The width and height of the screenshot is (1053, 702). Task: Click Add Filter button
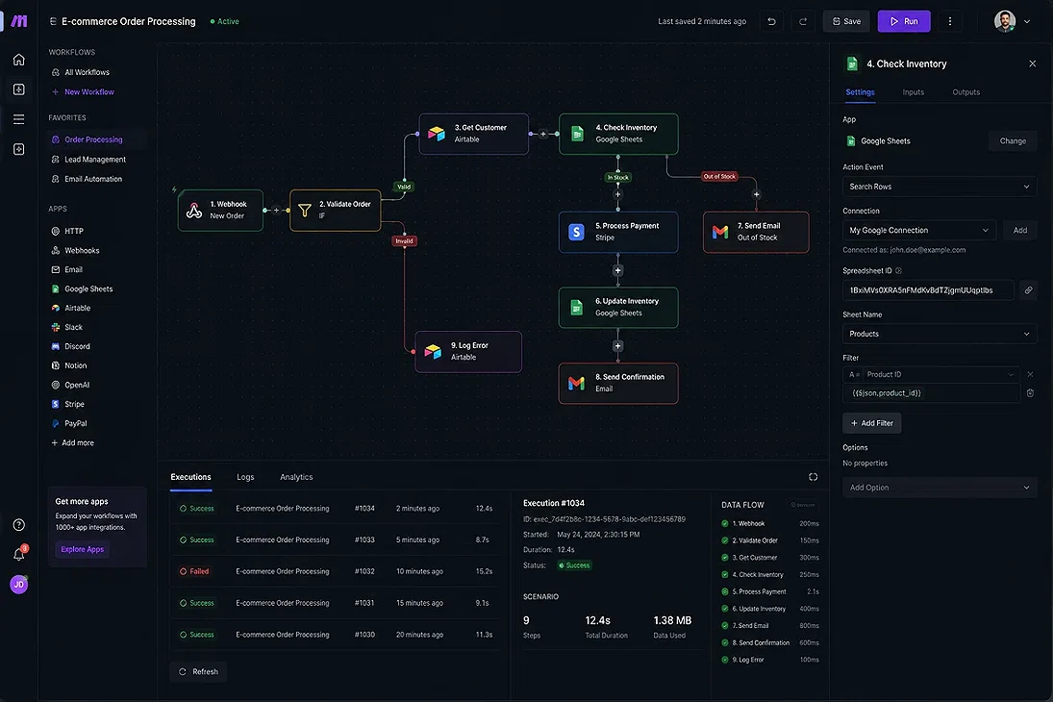(x=871, y=423)
